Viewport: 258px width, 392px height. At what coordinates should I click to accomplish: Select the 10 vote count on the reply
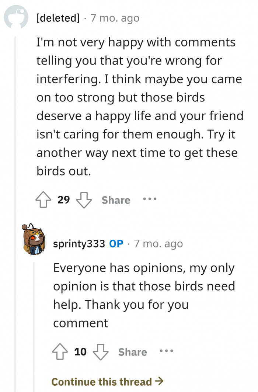coord(80,351)
